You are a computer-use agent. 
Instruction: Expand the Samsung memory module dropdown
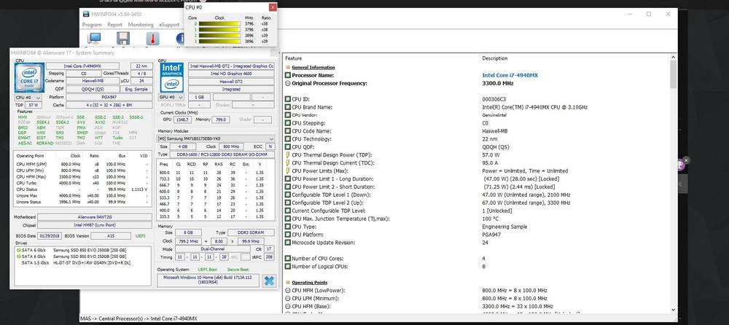217,137
